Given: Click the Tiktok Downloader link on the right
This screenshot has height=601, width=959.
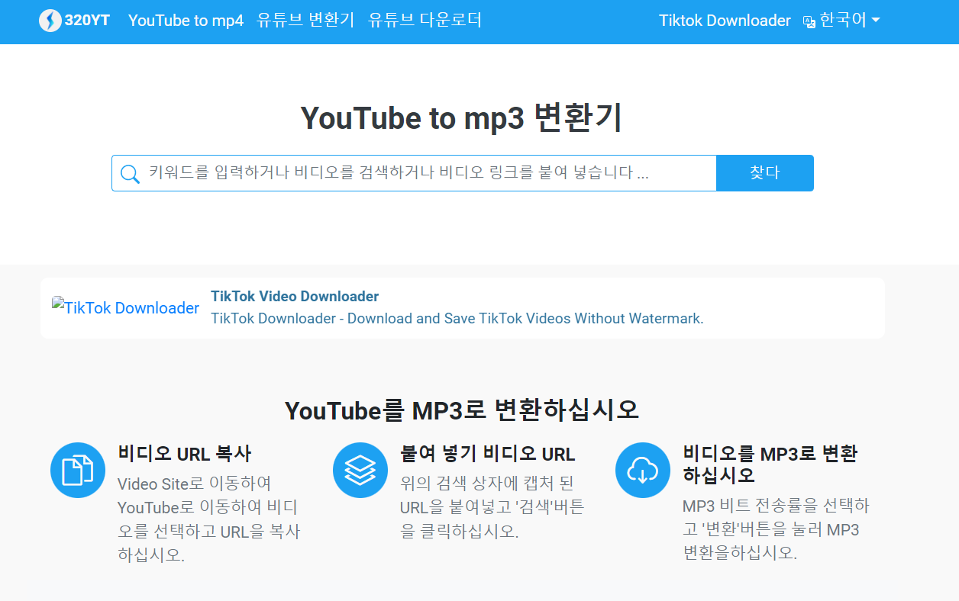Looking at the screenshot, I should [725, 21].
